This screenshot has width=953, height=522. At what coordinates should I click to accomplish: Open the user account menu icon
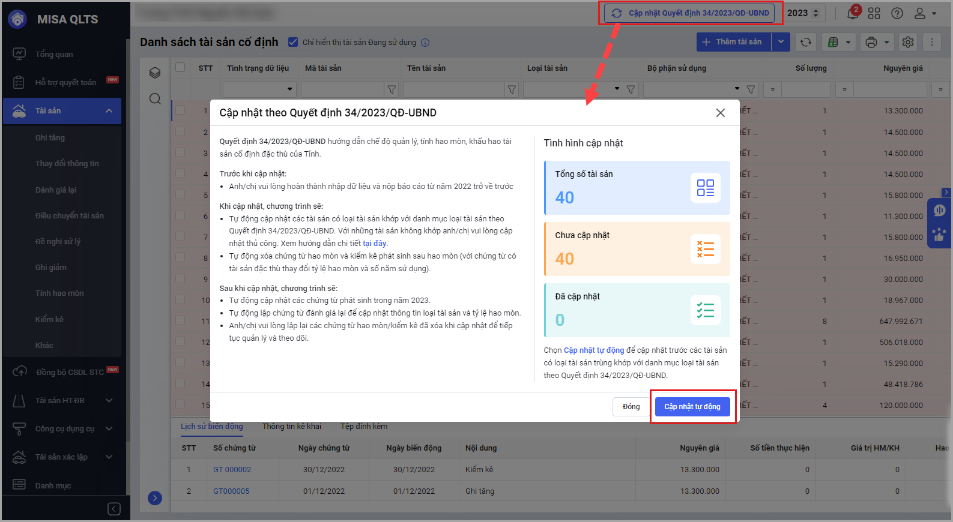(925, 13)
